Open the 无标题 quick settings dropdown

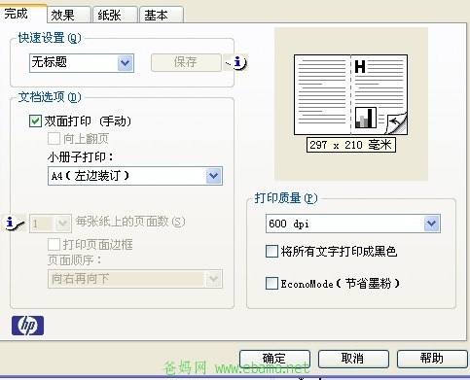[82, 63]
